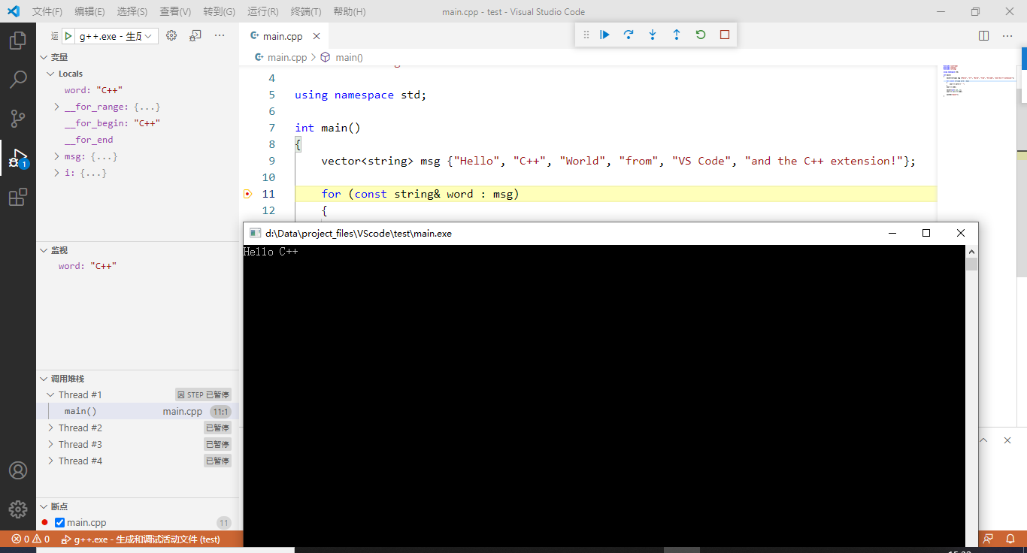Open the 运行(R) menu
This screenshot has height=553, width=1027.
click(262, 11)
